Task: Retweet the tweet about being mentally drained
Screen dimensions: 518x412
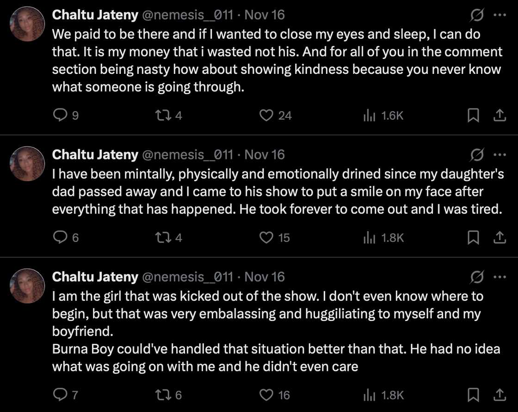Action: [x=162, y=237]
